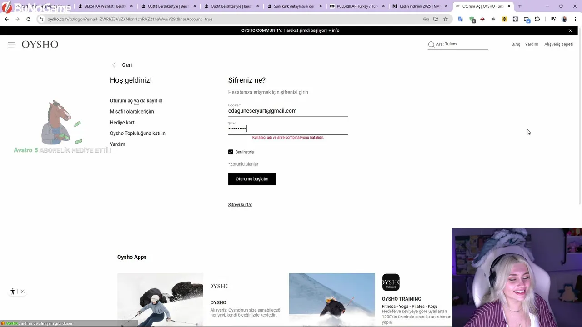Screen dimensions: 582x327
Task: Click the yellow square extension icon
Action: [504, 19]
